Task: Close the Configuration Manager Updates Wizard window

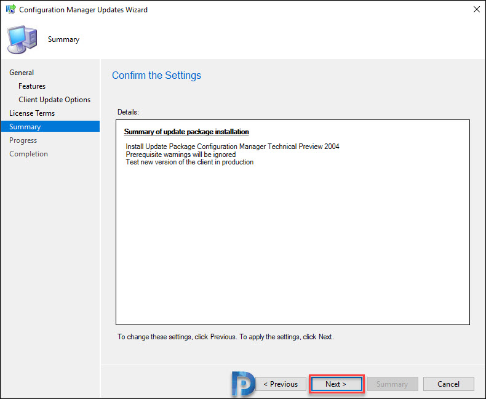Action: [476, 10]
